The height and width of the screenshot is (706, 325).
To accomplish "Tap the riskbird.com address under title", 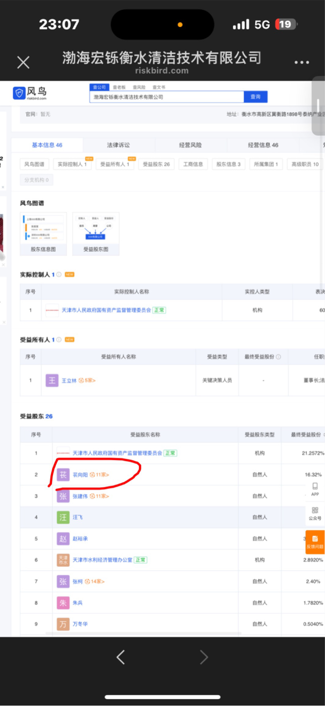I will coord(162,71).
